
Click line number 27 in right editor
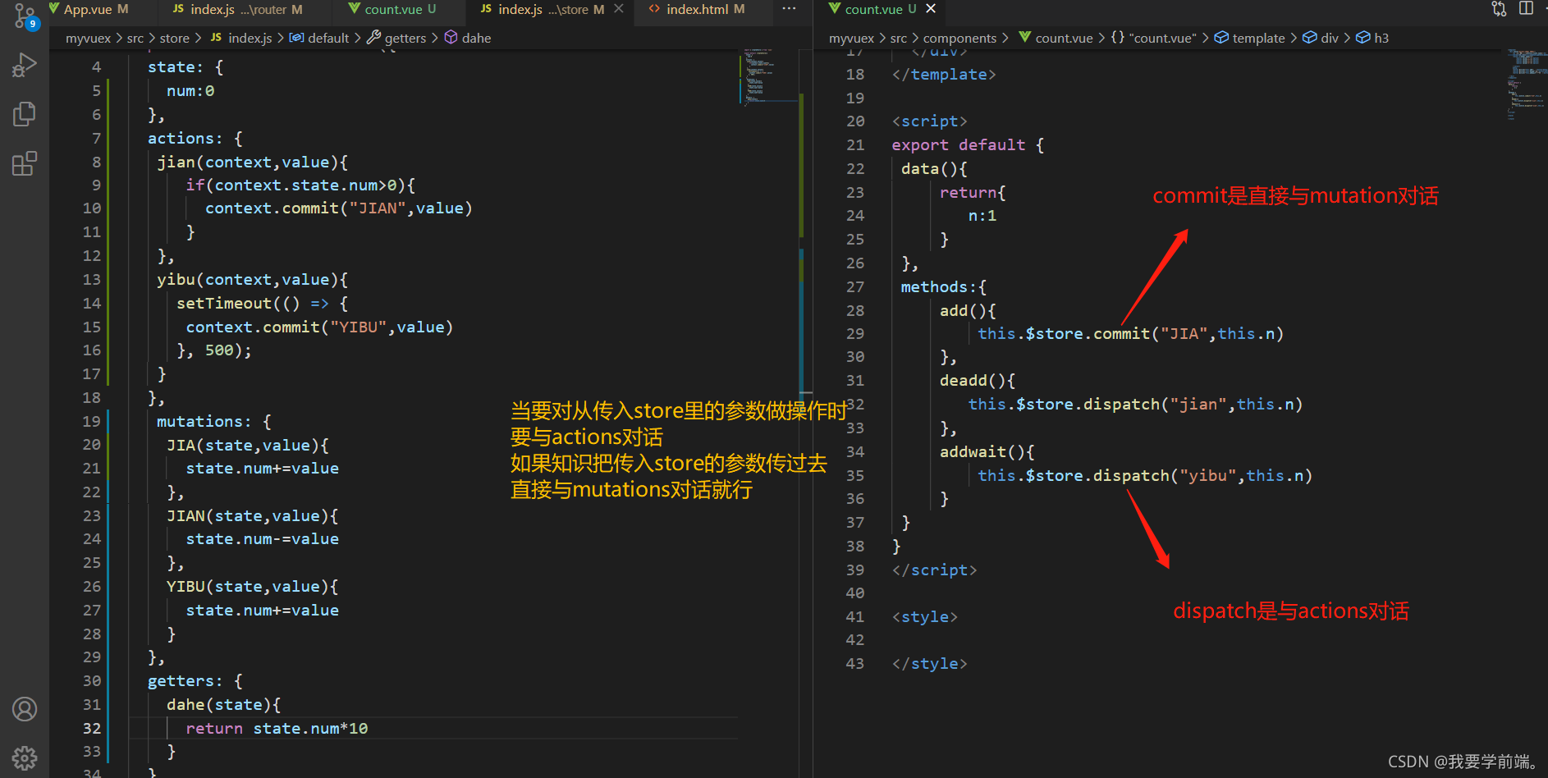(855, 286)
